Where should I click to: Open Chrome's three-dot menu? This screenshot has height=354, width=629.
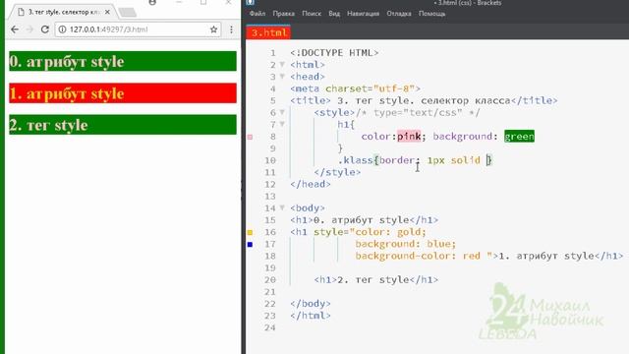coord(232,29)
